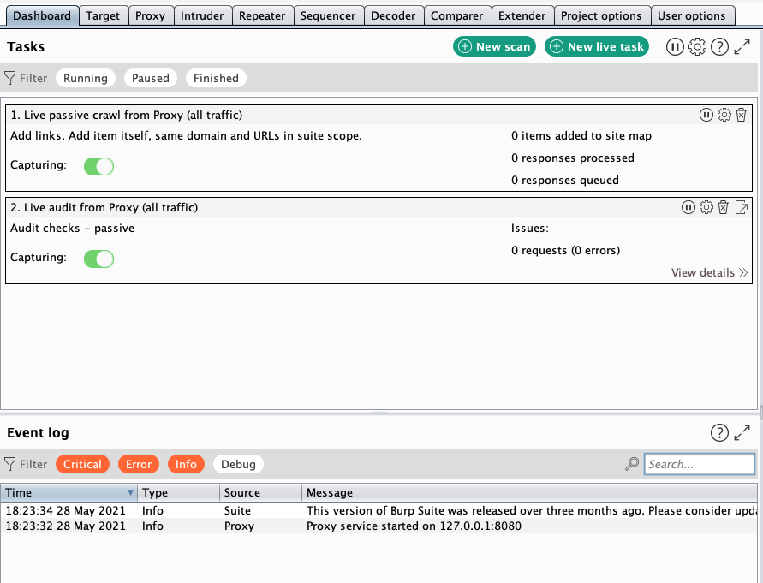
Task: Toggle the Critical event filter
Action: [x=83, y=464]
